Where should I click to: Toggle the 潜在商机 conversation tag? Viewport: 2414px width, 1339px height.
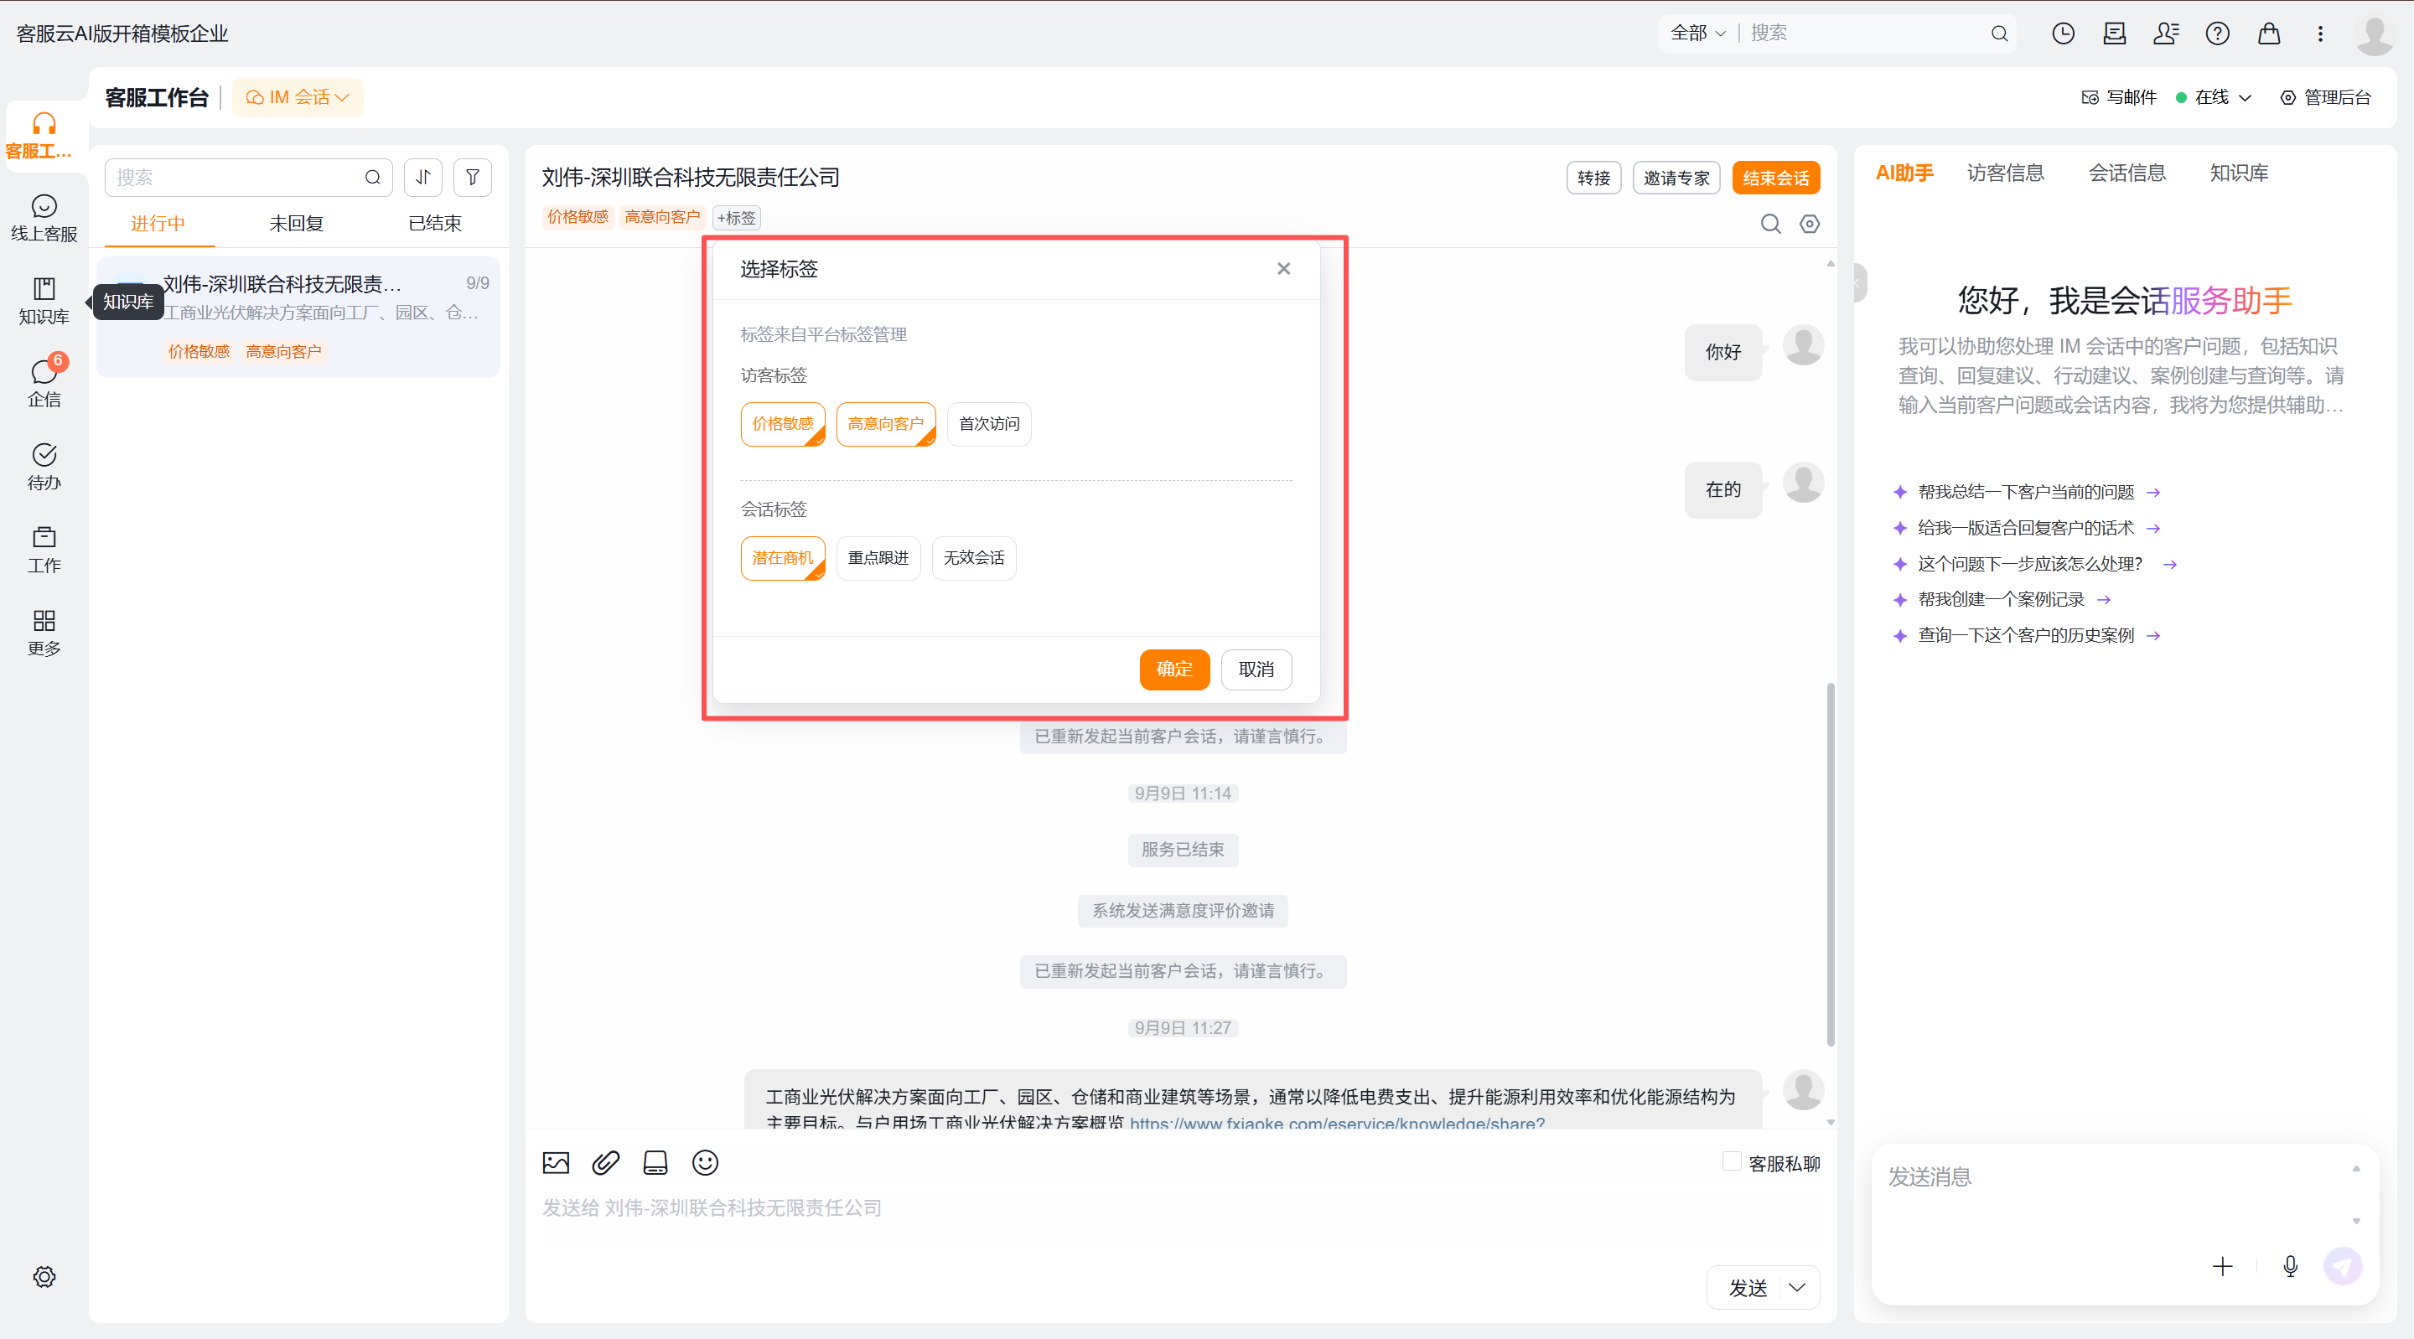(783, 558)
